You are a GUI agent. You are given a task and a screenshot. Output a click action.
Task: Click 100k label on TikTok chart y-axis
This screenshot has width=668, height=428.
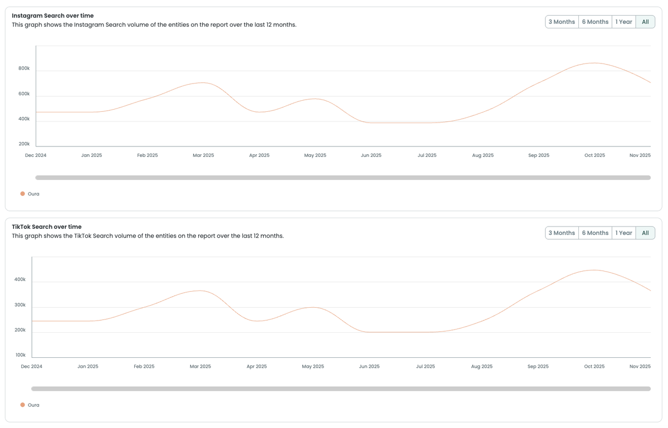pos(20,355)
